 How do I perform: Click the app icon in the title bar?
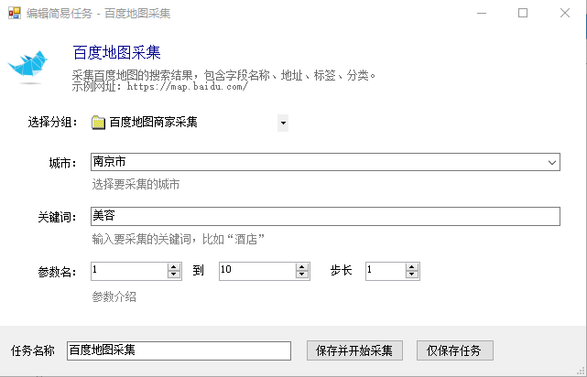click(x=15, y=13)
